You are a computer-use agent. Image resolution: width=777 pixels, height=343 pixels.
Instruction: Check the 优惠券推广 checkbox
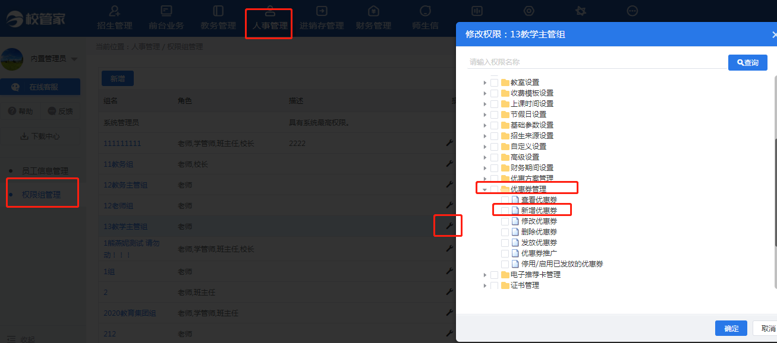505,253
